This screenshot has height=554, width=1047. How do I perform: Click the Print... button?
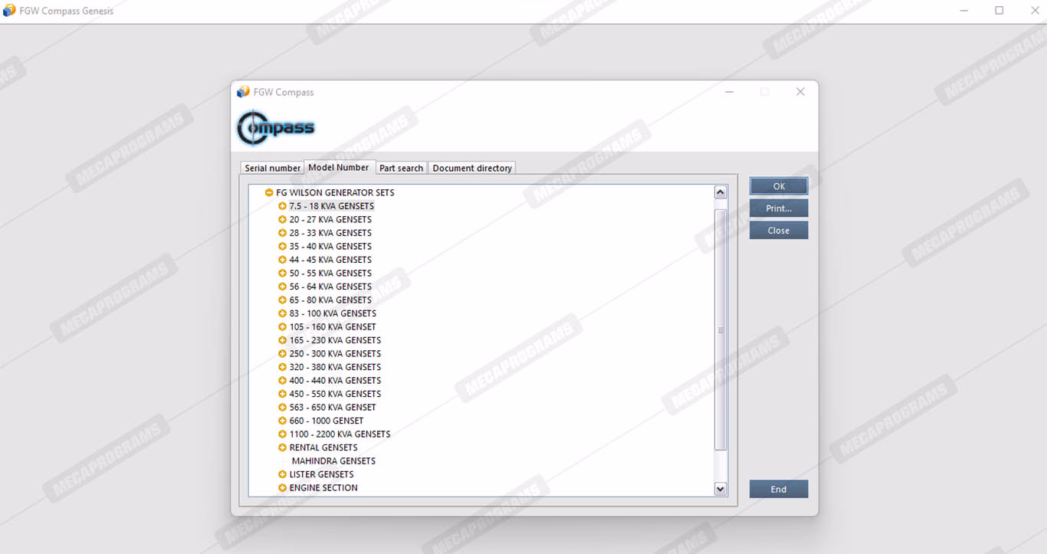(x=779, y=208)
